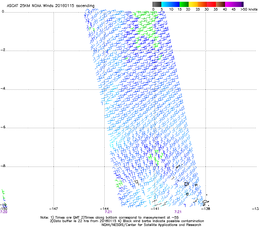The height and width of the screenshot is (227, 259).
Task: Click the longitude label -147
Action: coord(54,209)
